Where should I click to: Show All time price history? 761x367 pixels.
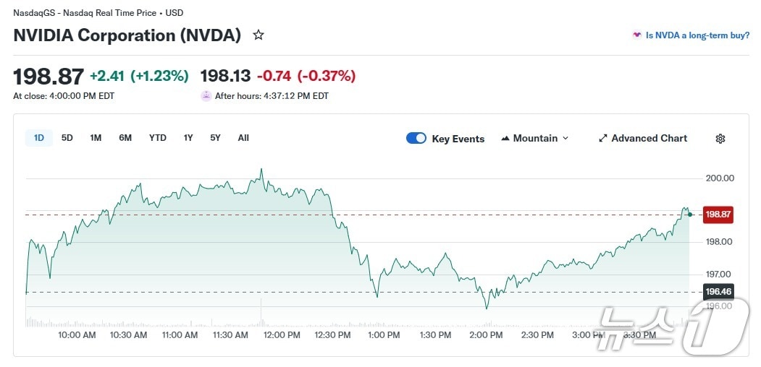[x=243, y=138]
